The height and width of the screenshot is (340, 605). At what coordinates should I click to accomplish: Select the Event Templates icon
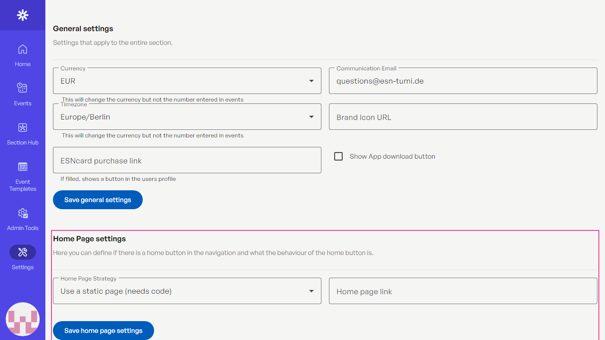click(22, 167)
